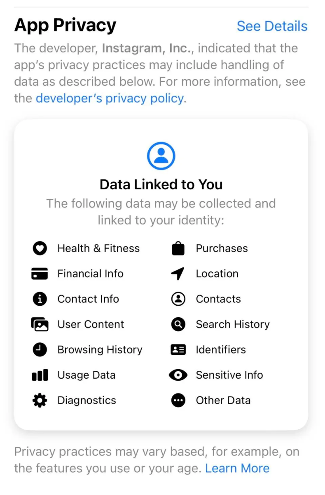Screen dimensions: 325x495
Task: Tap the Usage Data bar chart icon
Action: point(40,375)
